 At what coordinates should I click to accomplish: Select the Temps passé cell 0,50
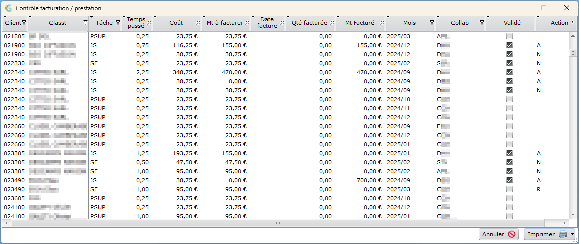coord(136,162)
